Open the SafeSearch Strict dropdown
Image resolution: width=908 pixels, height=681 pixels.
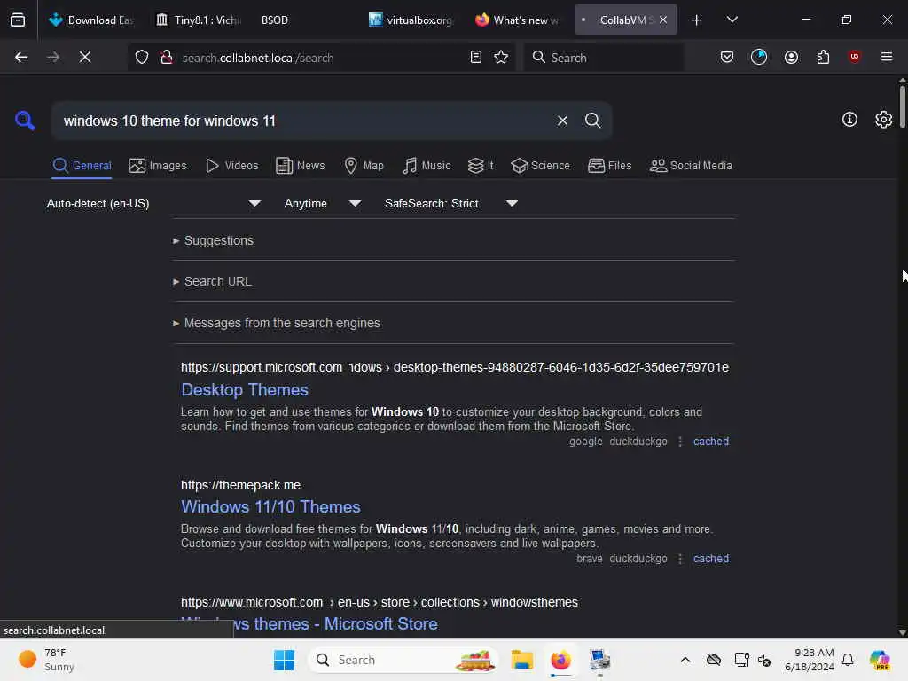450,204
